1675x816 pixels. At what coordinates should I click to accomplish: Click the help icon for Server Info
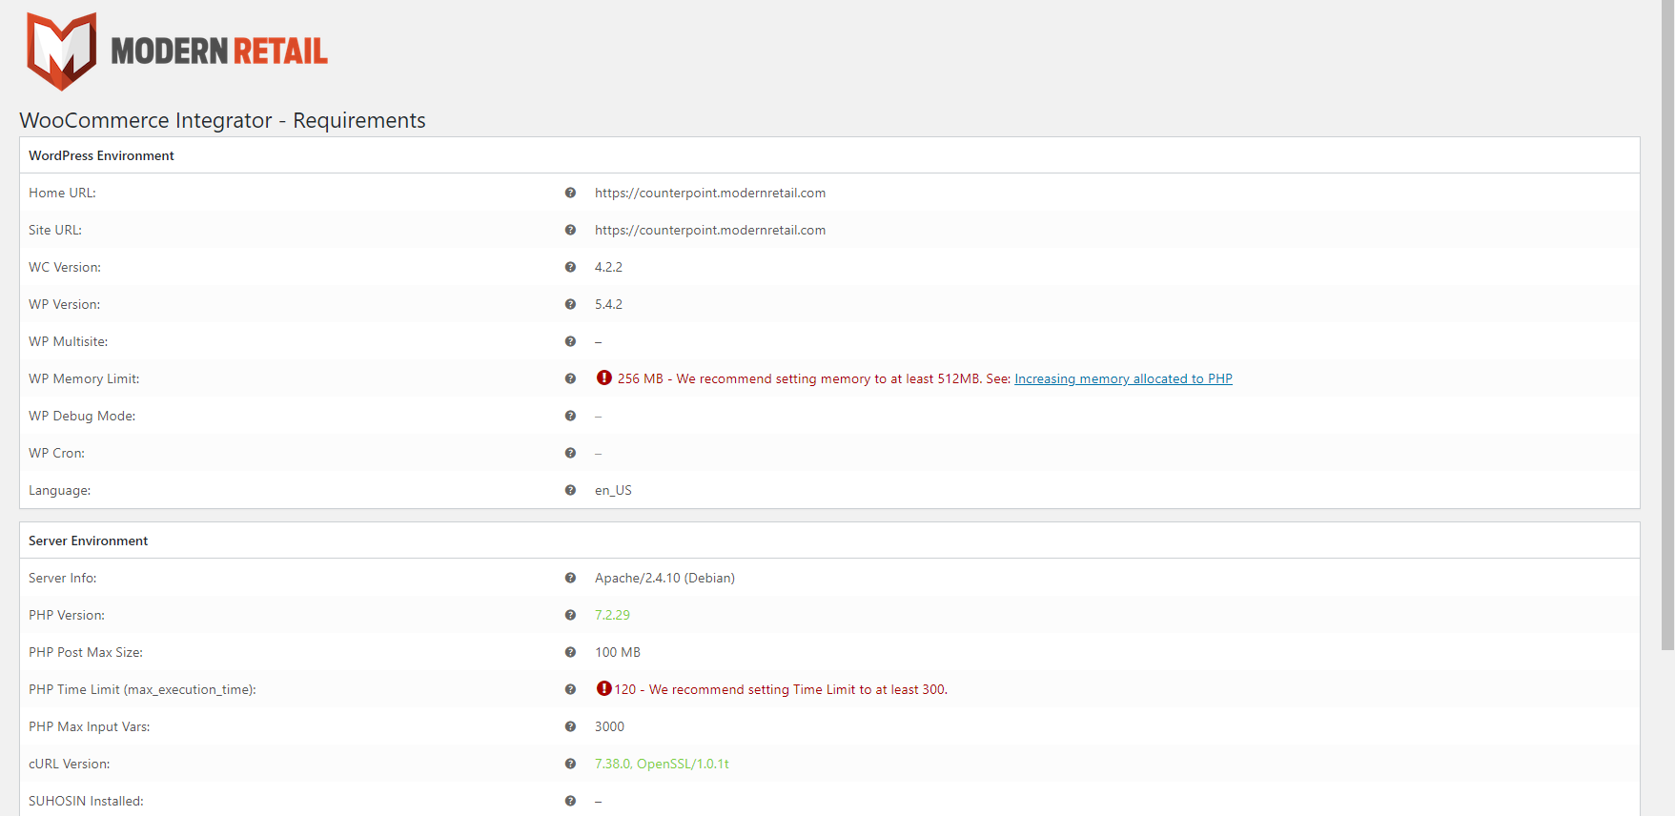[570, 578]
